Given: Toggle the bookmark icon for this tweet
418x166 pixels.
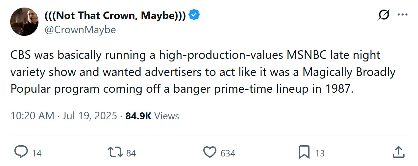Looking at the screenshot, I should (304, 152).
